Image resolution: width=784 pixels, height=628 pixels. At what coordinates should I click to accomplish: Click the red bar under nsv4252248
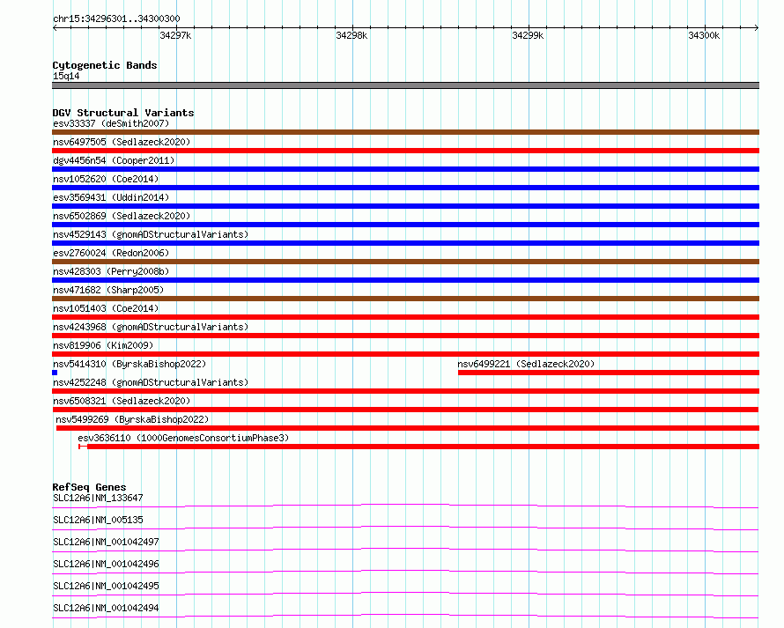click(x=405, y=391)
